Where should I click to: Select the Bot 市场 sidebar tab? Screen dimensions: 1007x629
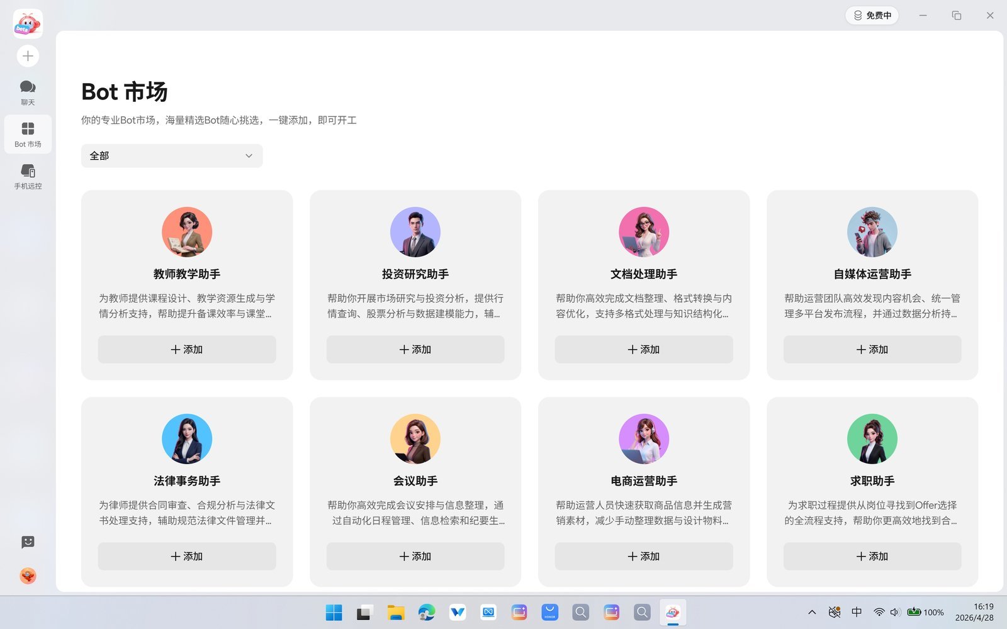click(x=28, y=135)
